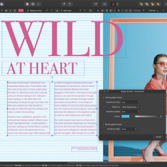Toggle the red magnet snapping icon
This screenshot has width=167, height=167.
pyautogui.click(x=113, y=4)
